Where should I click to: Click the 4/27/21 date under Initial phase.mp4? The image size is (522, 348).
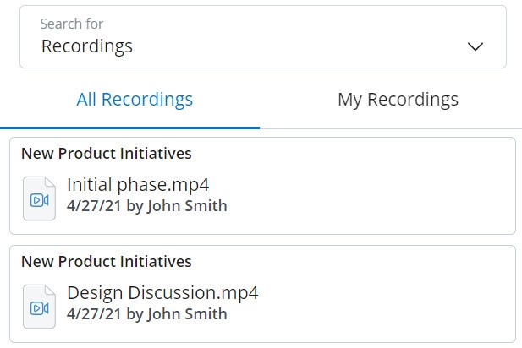click(x=93, y=205)
